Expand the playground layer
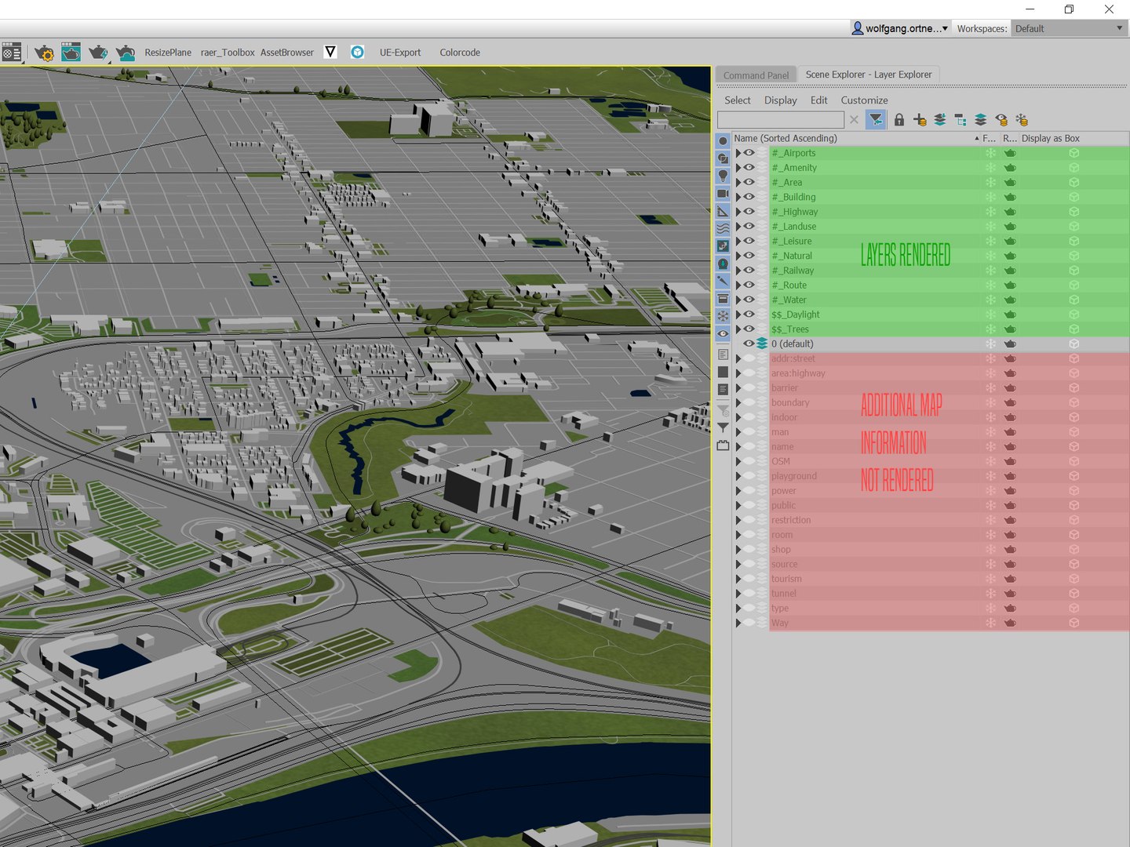1130x847 pixels. pyautogui.click(x=738, y=476)
